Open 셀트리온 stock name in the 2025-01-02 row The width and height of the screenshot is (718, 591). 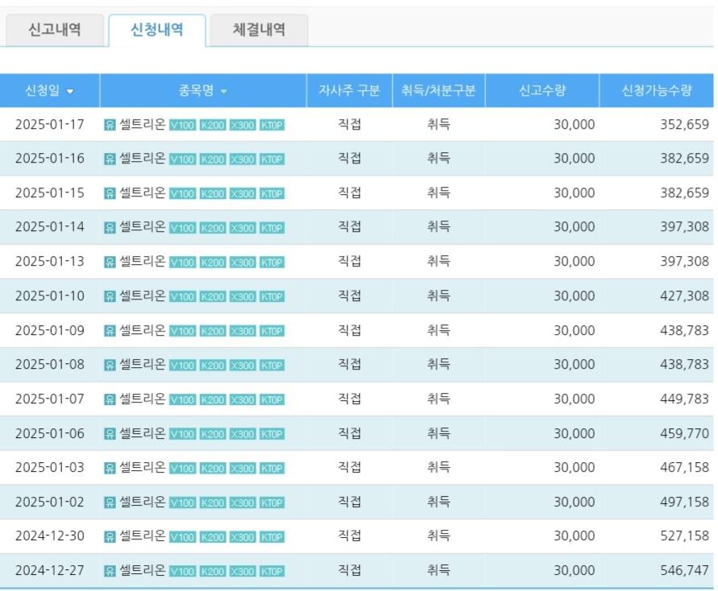(143, 502)
